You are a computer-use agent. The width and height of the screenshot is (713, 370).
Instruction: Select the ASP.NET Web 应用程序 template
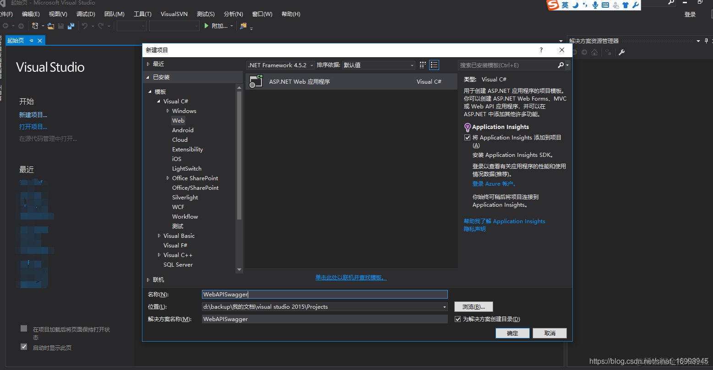point(351,81)
